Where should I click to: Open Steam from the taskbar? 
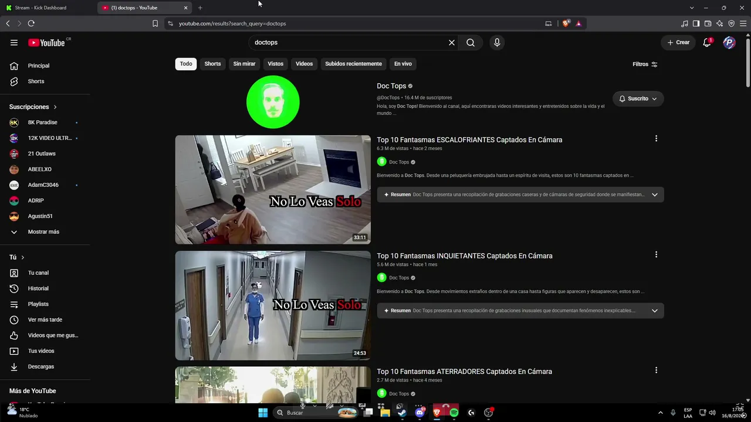[402, 413]
